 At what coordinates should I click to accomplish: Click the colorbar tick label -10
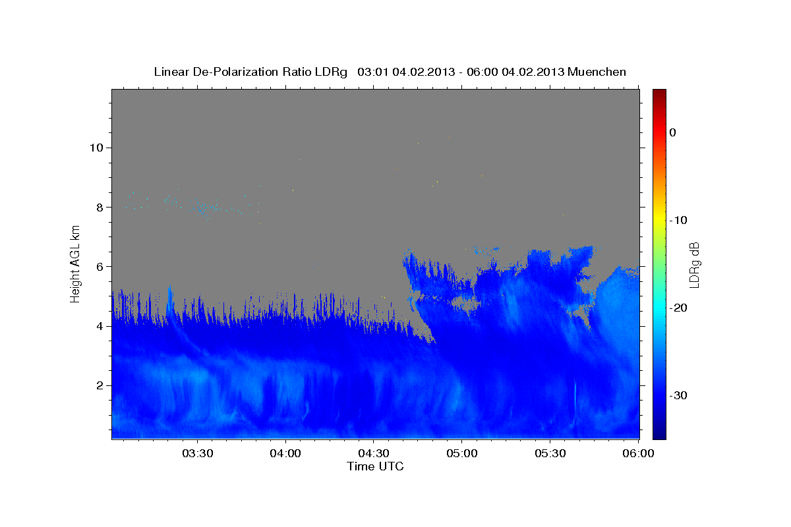coord(678,220)
